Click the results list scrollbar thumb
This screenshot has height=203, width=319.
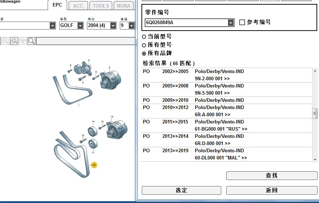click(315, 113)
